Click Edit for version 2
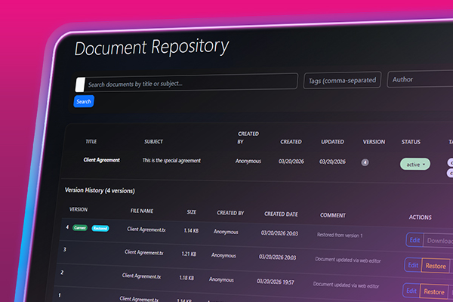453x302 pixels. [412, 291]
